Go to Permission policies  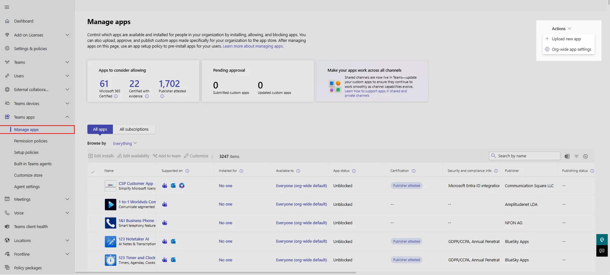tap(31, 141)
